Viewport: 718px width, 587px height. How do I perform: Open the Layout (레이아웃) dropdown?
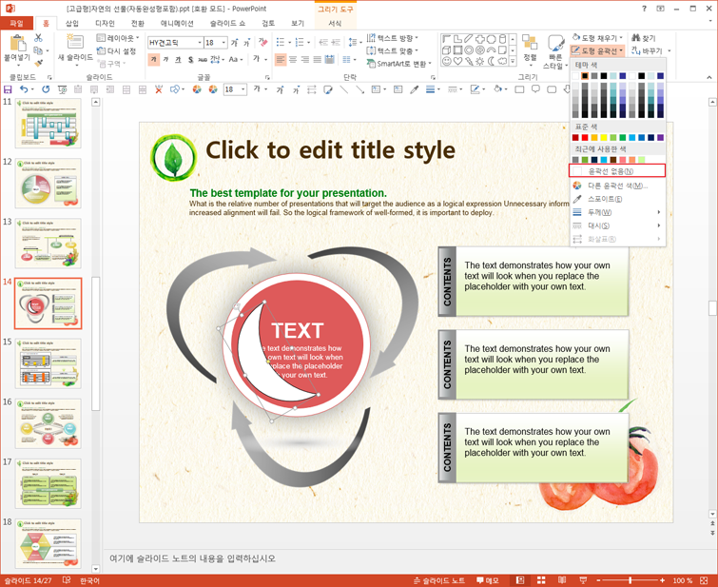point(118,38)
